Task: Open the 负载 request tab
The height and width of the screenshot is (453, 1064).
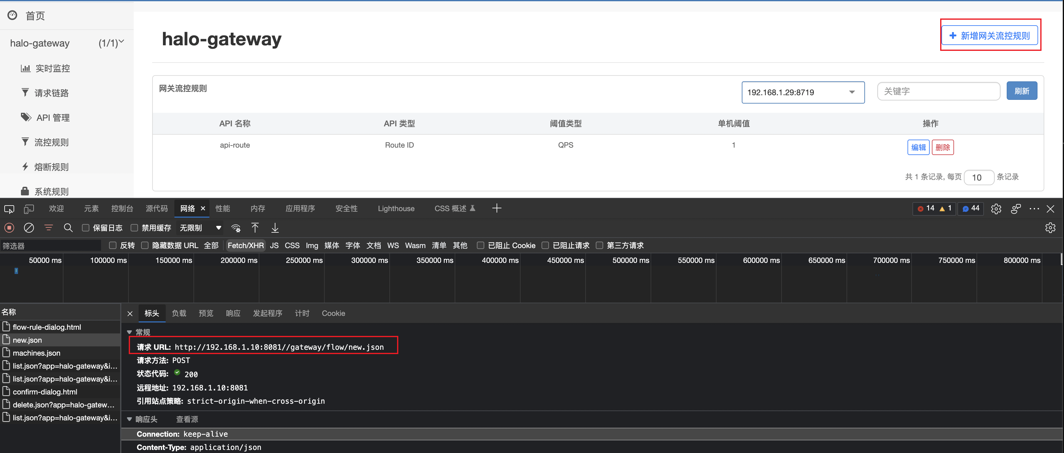Action: [x=179, y=313]
